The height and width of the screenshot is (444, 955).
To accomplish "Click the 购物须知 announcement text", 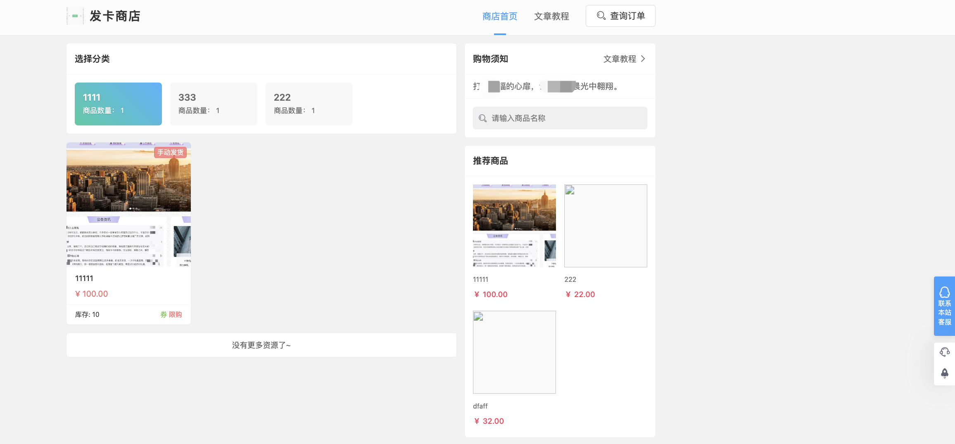I will coord(545,86).
